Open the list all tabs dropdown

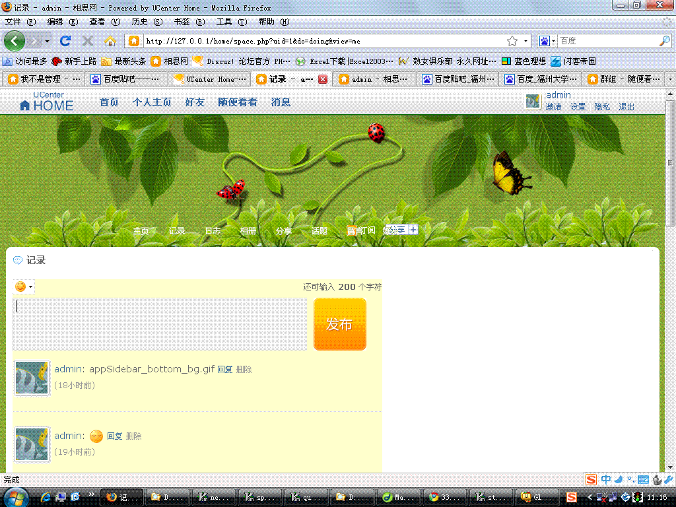pos(670,79)
